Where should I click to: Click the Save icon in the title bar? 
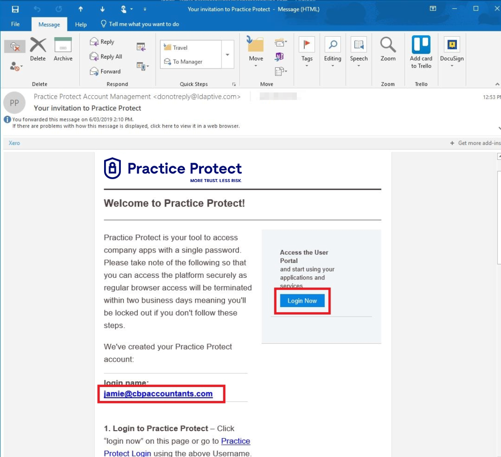(x=15, y=9)
